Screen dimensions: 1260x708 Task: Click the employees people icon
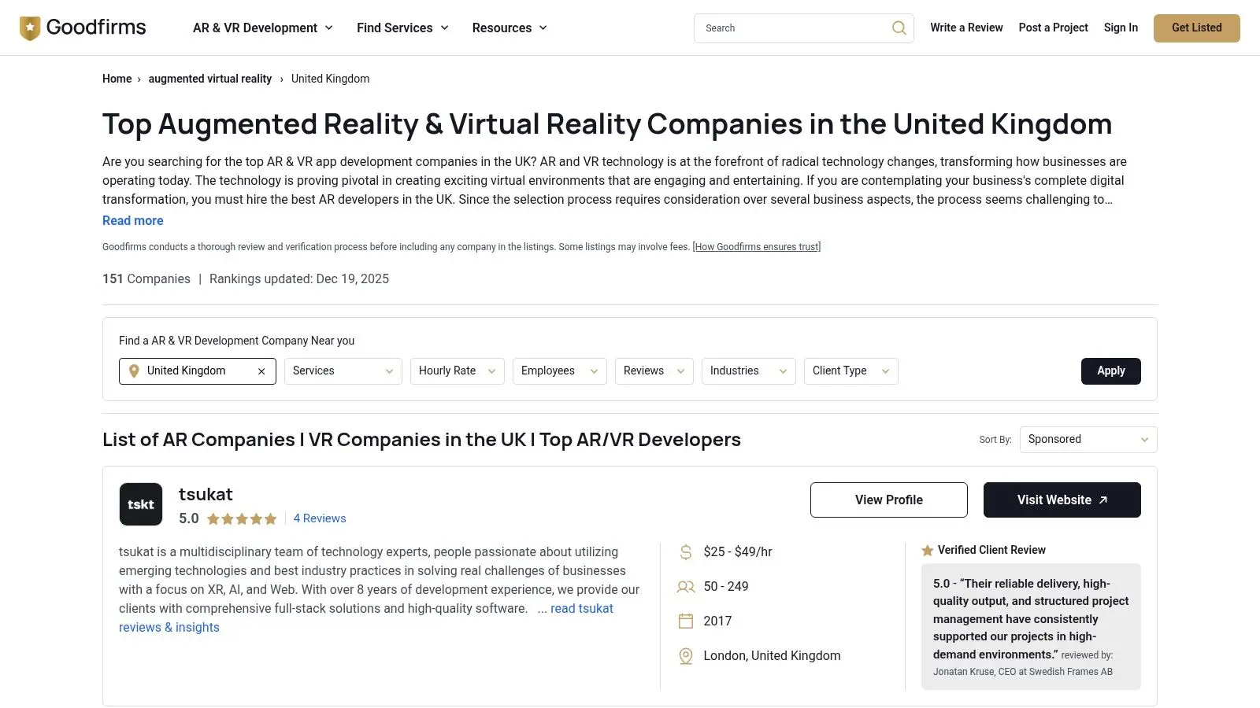686,587
